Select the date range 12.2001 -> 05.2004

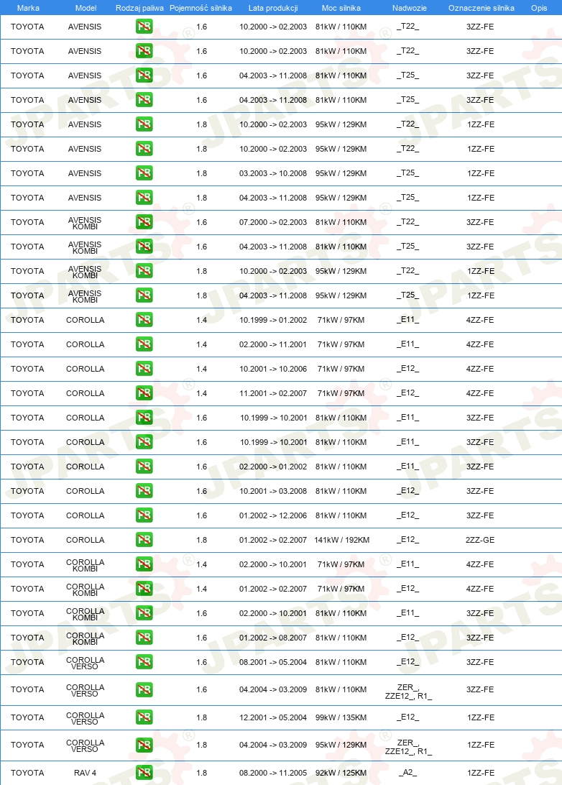[x=273, y=717]
